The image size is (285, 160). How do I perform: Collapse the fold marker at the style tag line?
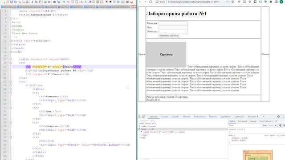[x=11, y=41]
